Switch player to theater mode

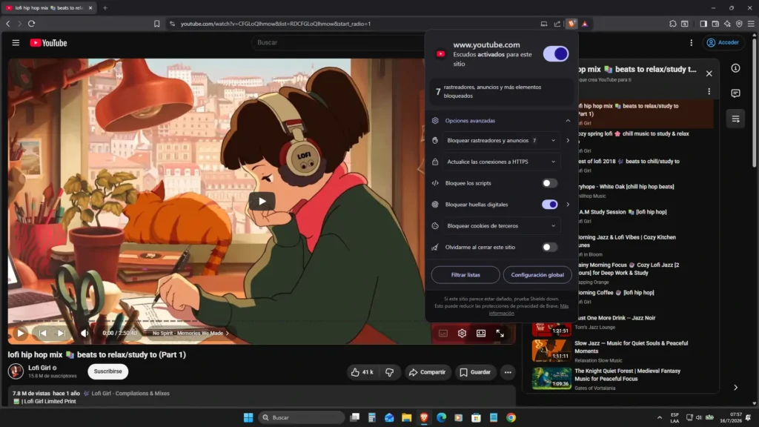click(x=480, y=333)
